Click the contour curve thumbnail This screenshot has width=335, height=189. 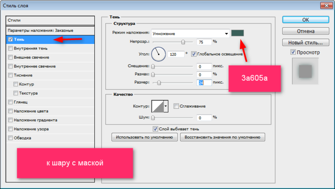click(x=157, y=106)
